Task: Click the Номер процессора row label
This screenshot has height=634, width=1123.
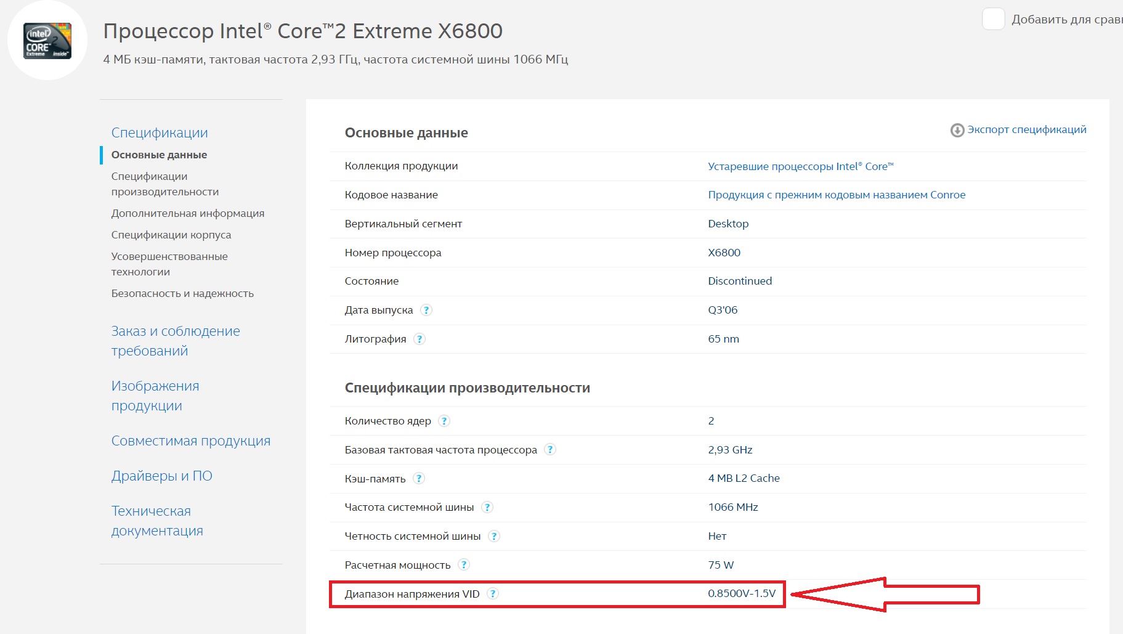Action: tap(393, 253)
